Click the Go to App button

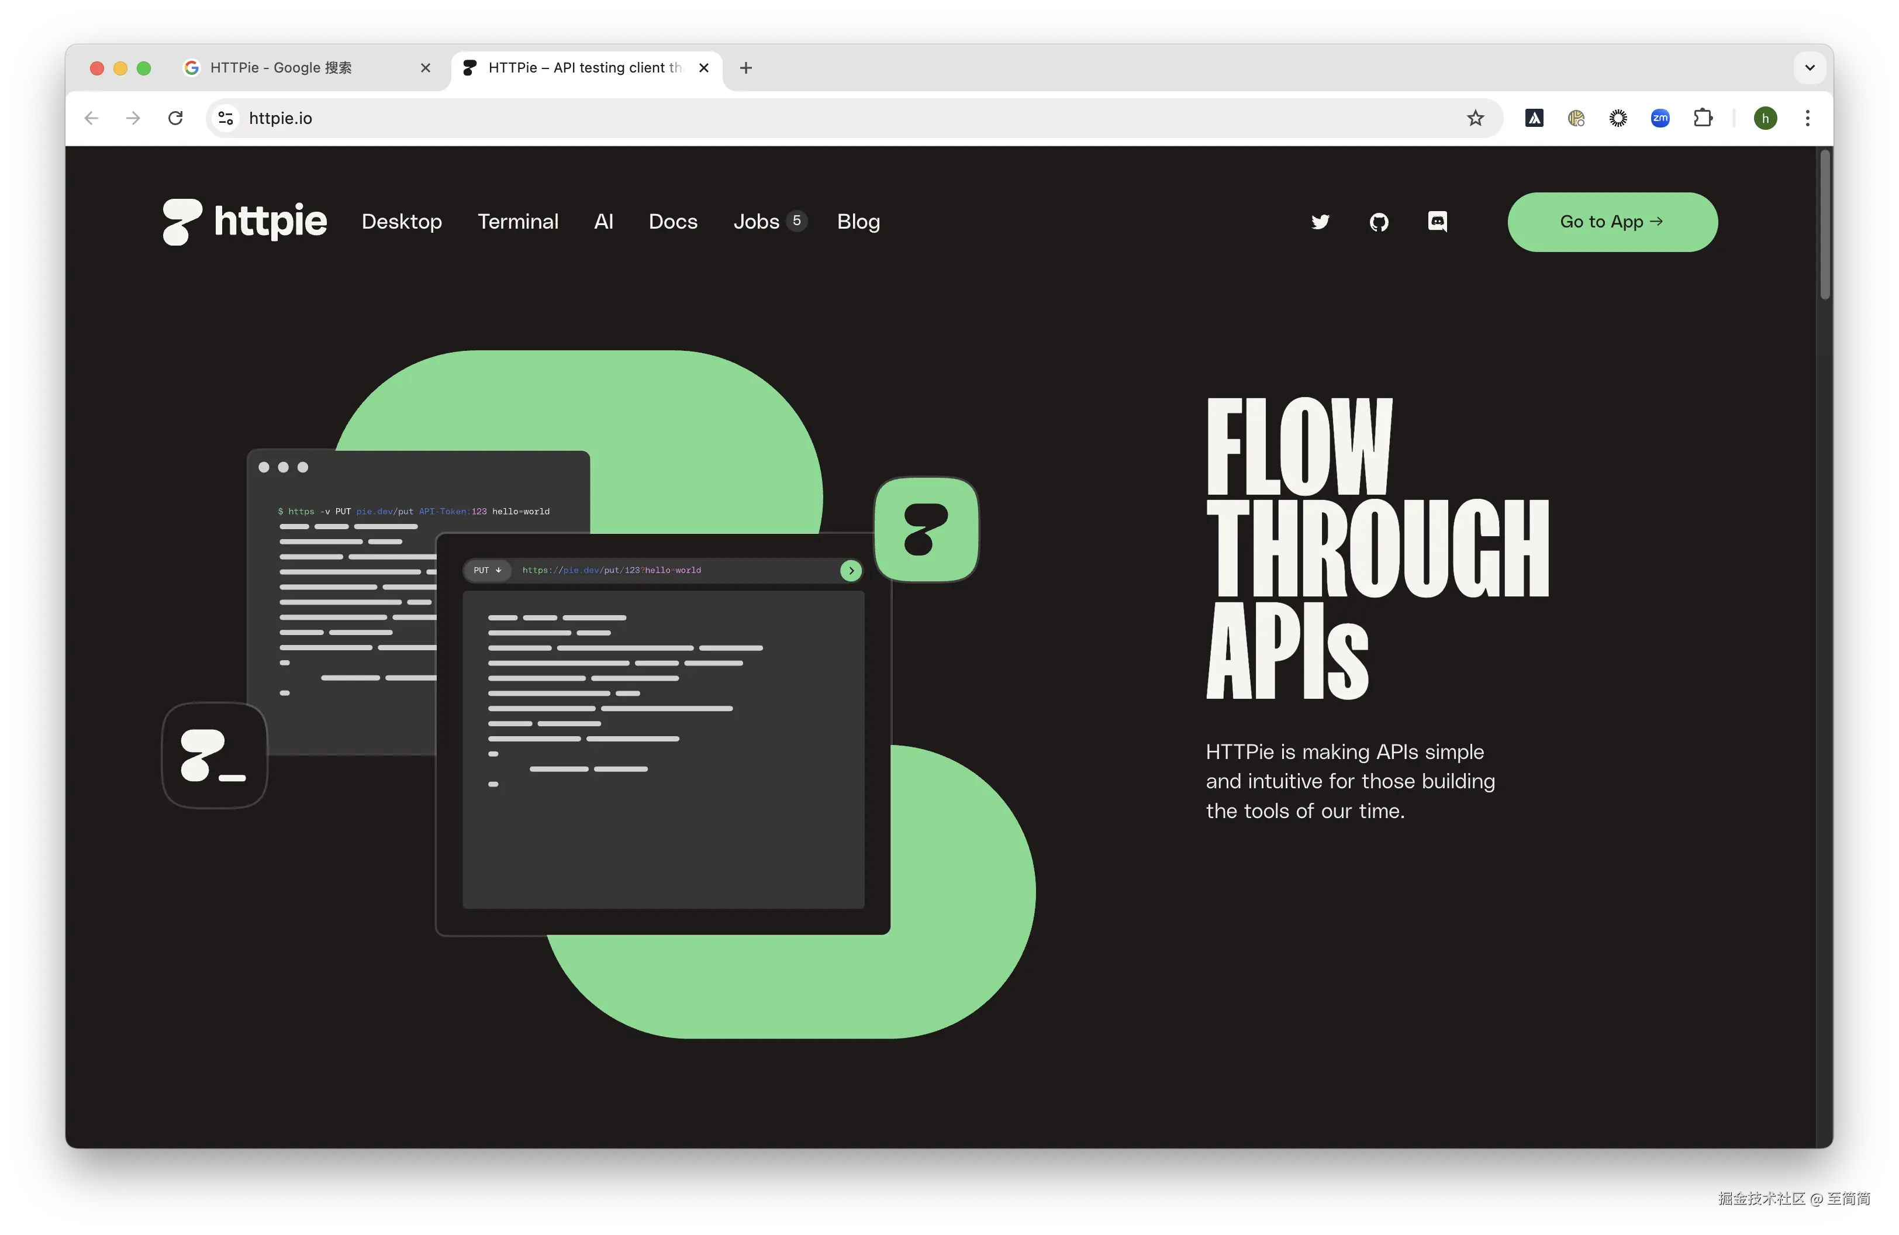[x=1612, y=222]
